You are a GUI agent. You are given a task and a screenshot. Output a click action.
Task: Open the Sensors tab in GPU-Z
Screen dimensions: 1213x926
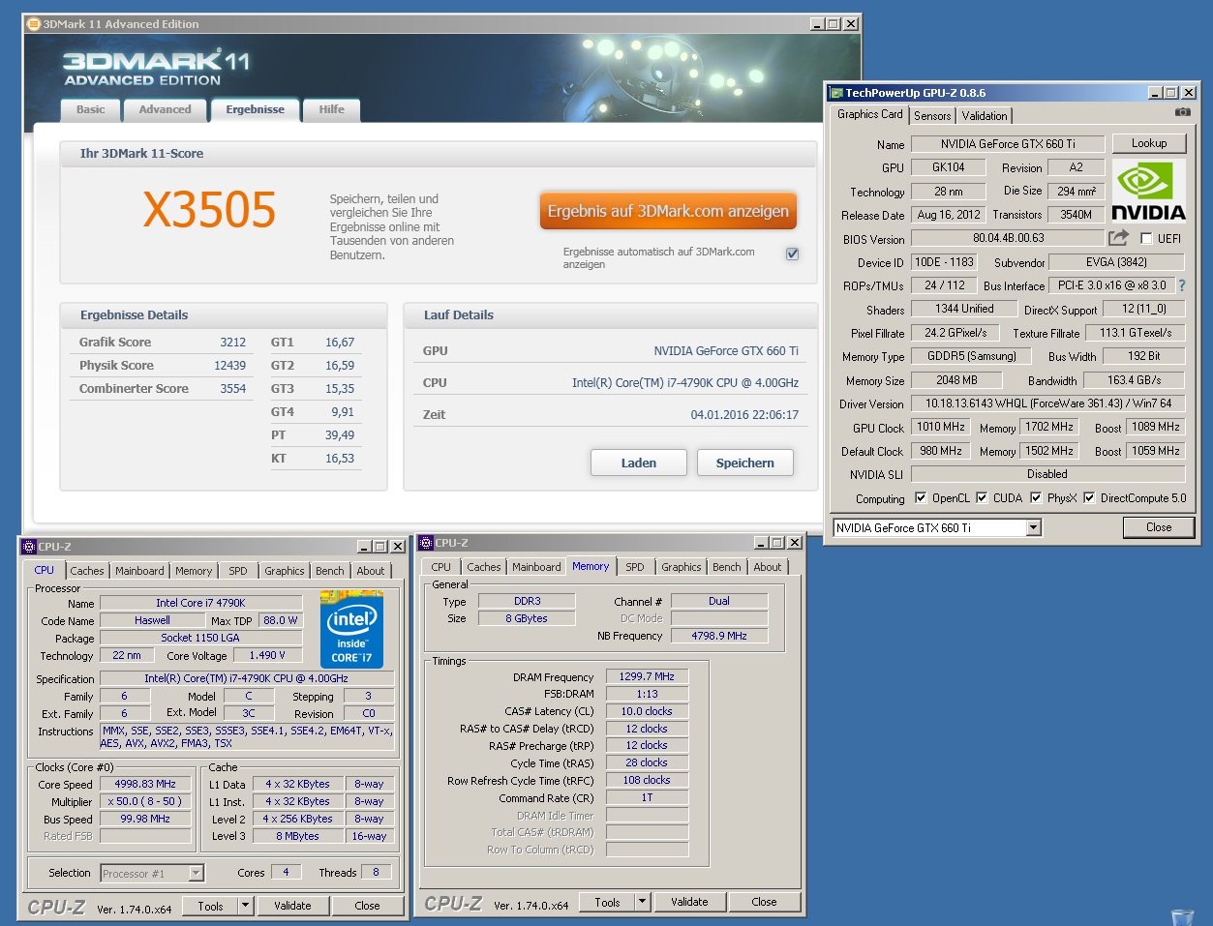point(932,116)
